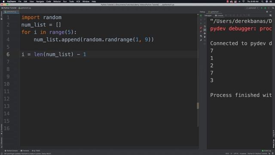This screenshot has height=155, width=275.
Task: Switch to the Console tab
Action: 219,15
